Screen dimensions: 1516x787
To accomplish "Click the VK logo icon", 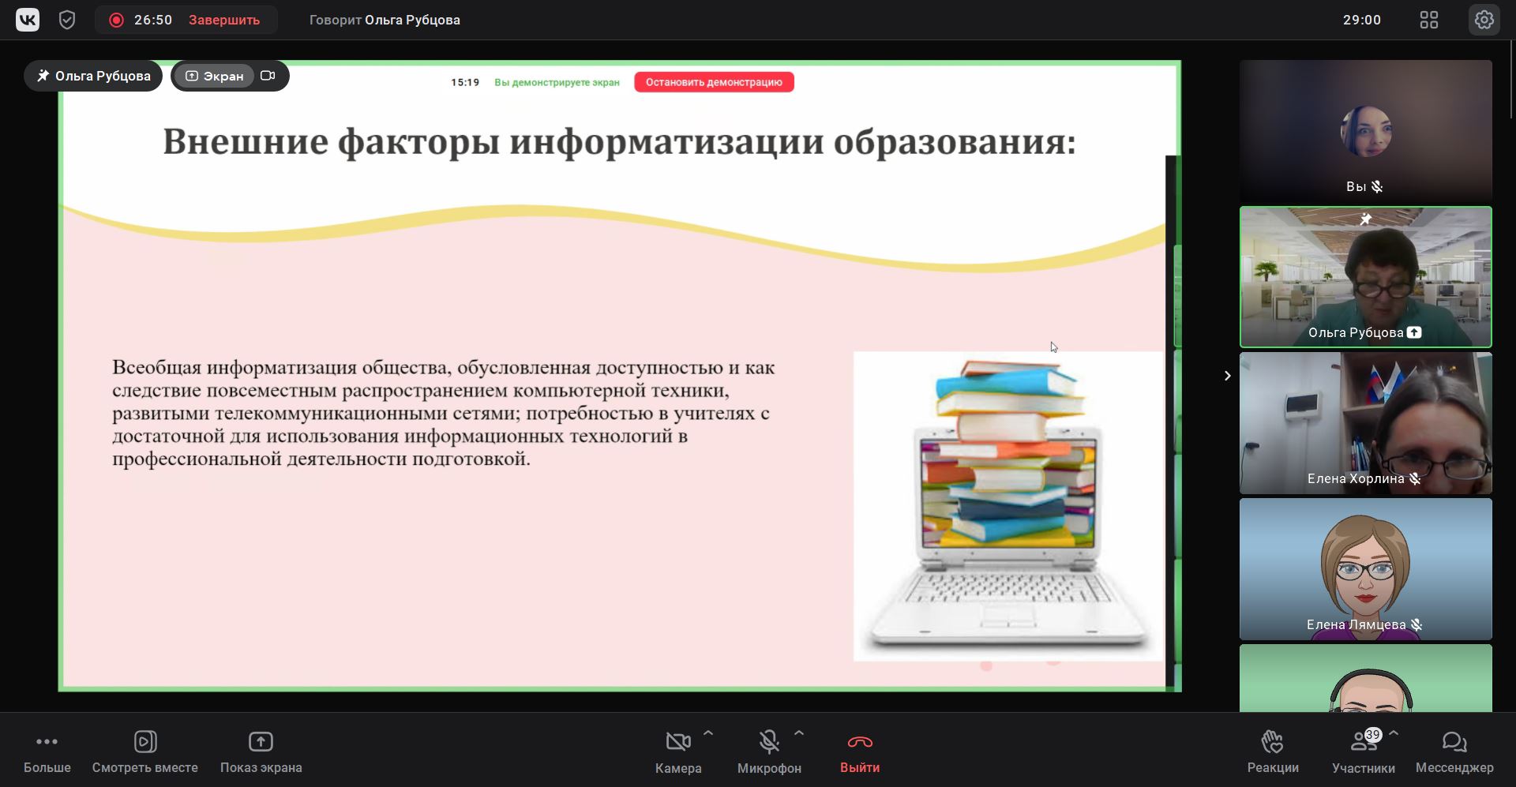I will pos(28,20).
